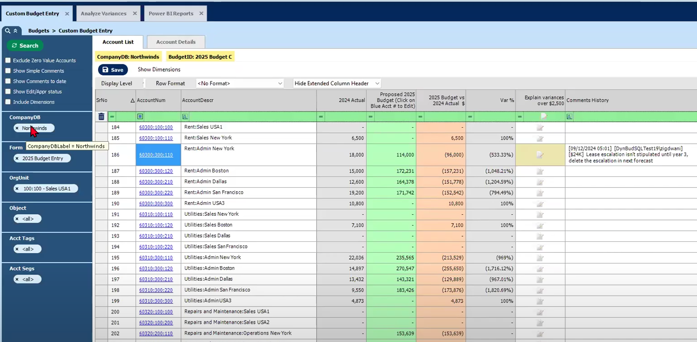Remove the Northwinds CompanyDB filter chip
This screenshot has width=697, height=342.
click(17, 128)
